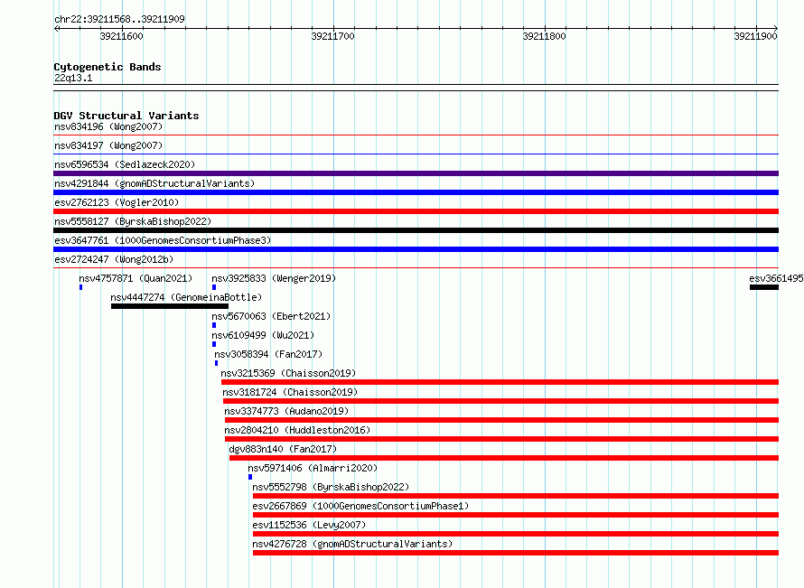Click the small nsv4757871 (Quan2021) blue marker
The height and width of the screenshot is (588, 804).
click(81, 287)
